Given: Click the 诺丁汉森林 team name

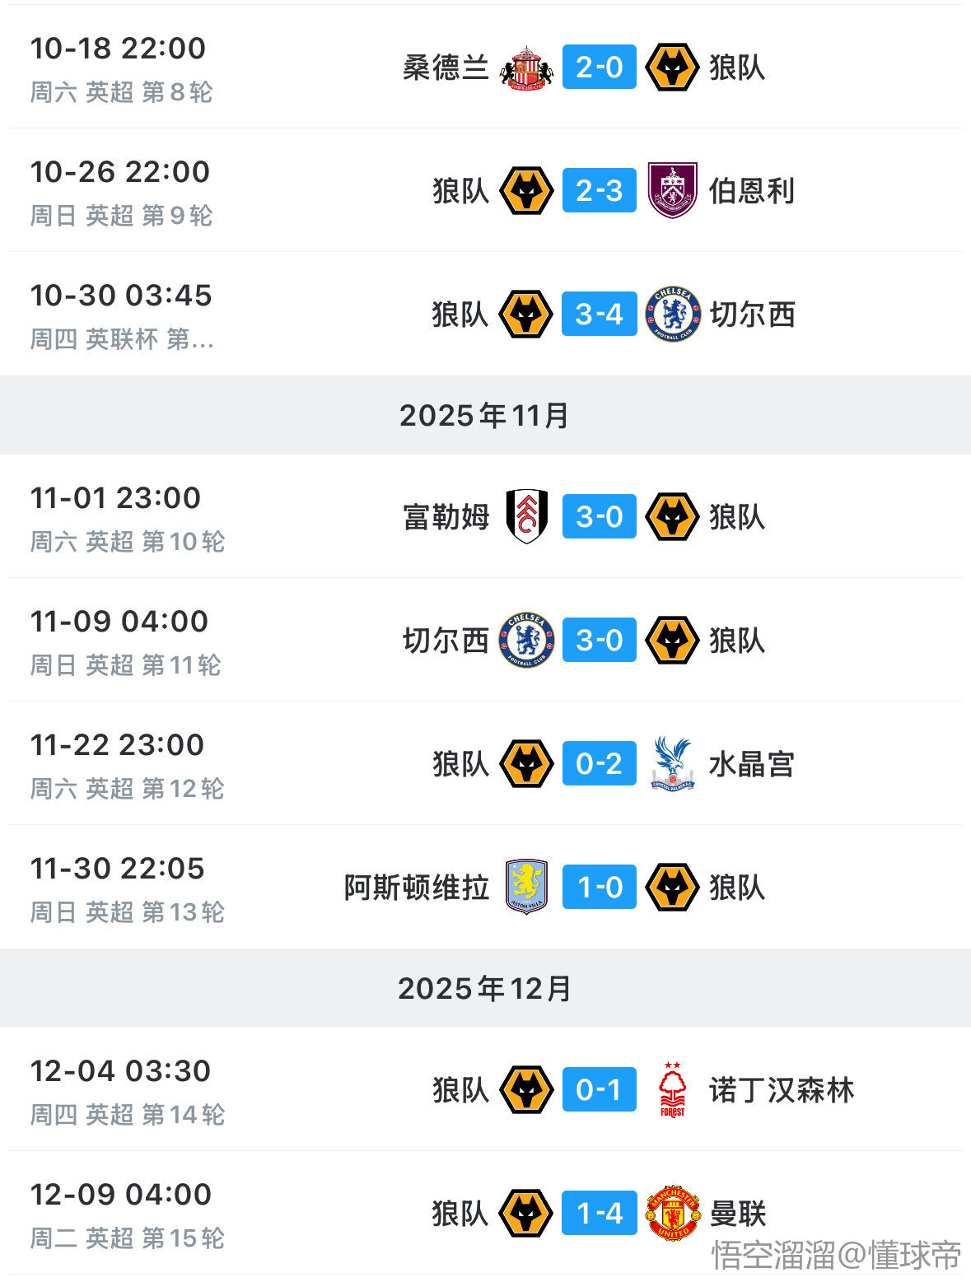Looking at the screenshot, I should (781, 1090).
